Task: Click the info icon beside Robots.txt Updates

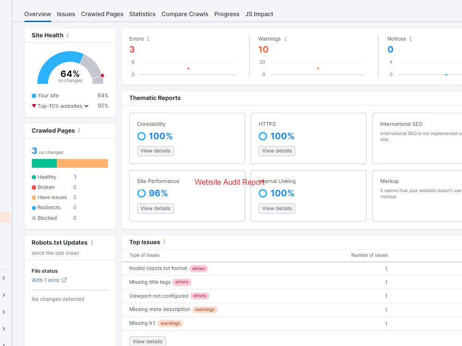Action: (92, 243)
